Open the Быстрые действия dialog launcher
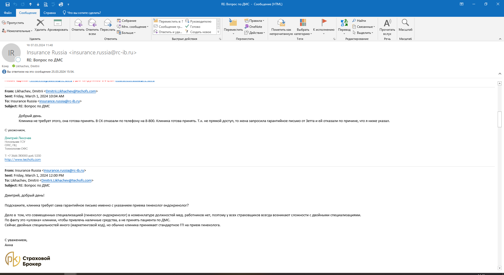This screenshot has height=275, width=504. (220, 39)
